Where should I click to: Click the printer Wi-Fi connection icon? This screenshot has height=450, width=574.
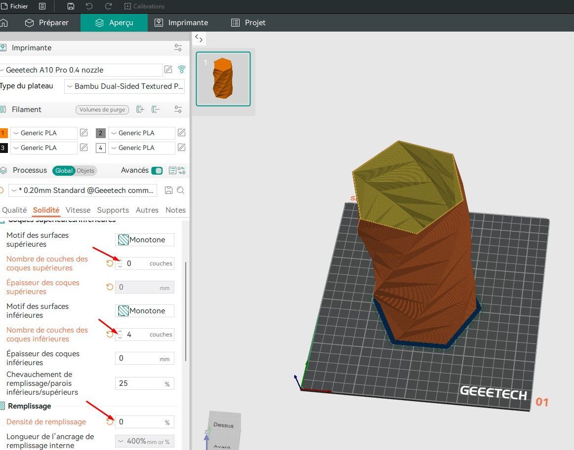[x=182, y=69]
